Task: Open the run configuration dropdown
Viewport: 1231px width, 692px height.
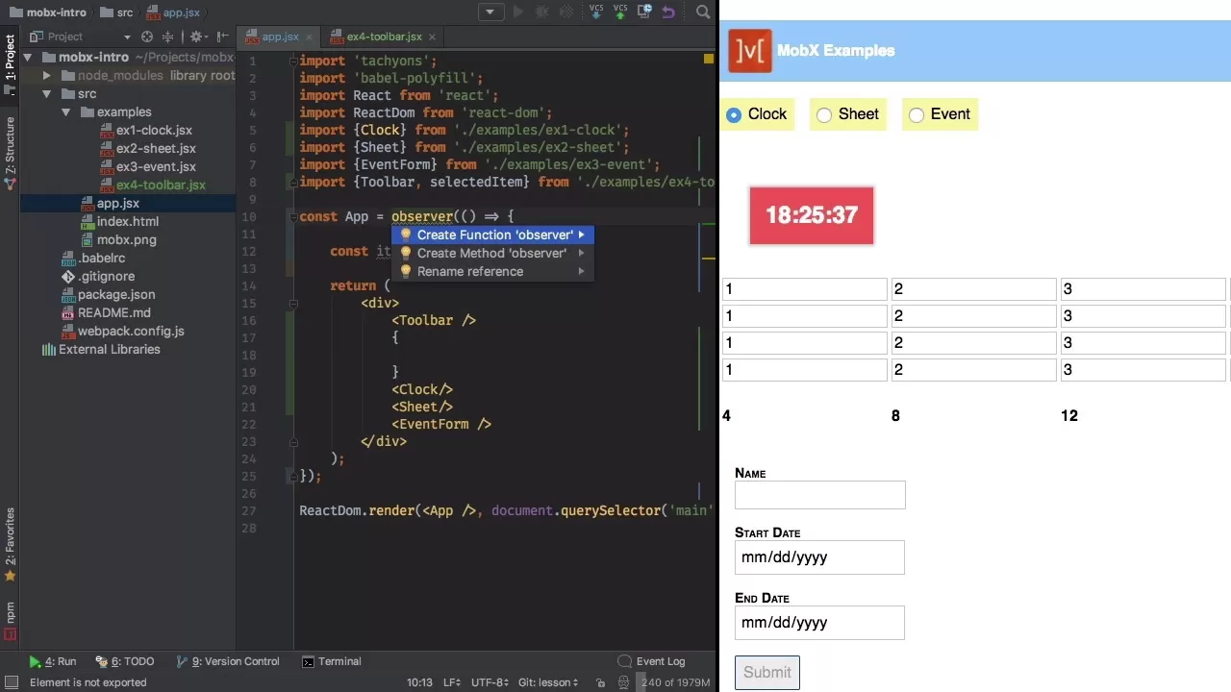Action: coord(490,12)
